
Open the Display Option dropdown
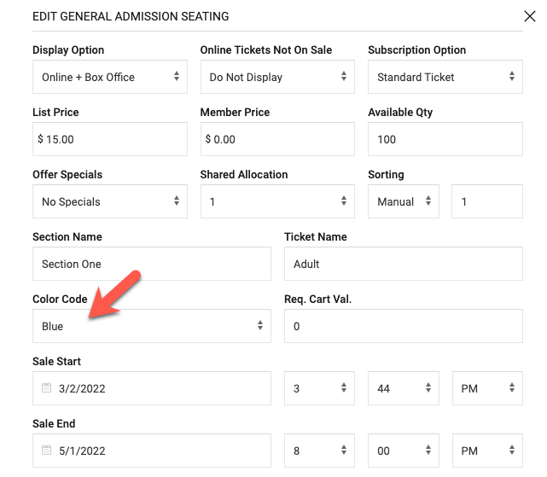(110, 77)
